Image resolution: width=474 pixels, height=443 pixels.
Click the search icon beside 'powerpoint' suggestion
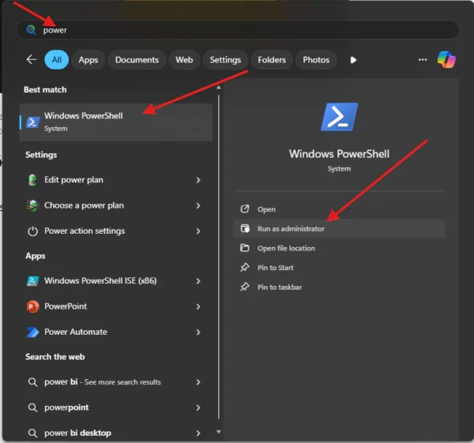tap(32, 407)
